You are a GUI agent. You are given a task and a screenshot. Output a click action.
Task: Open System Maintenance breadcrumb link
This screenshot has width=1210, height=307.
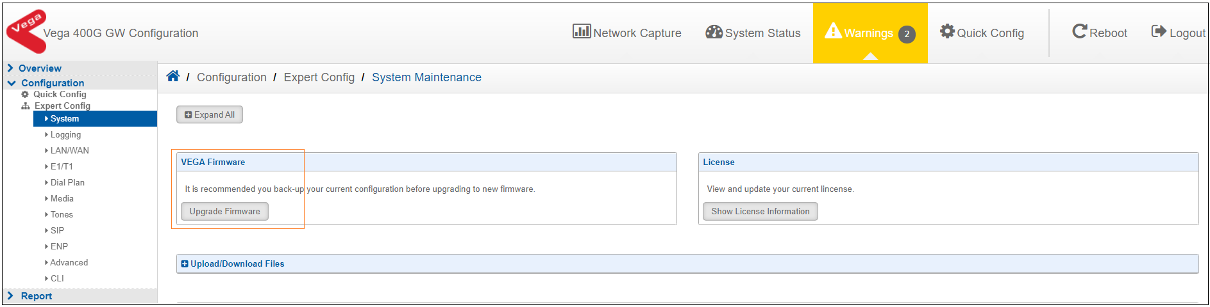click(x=426, y=77)
